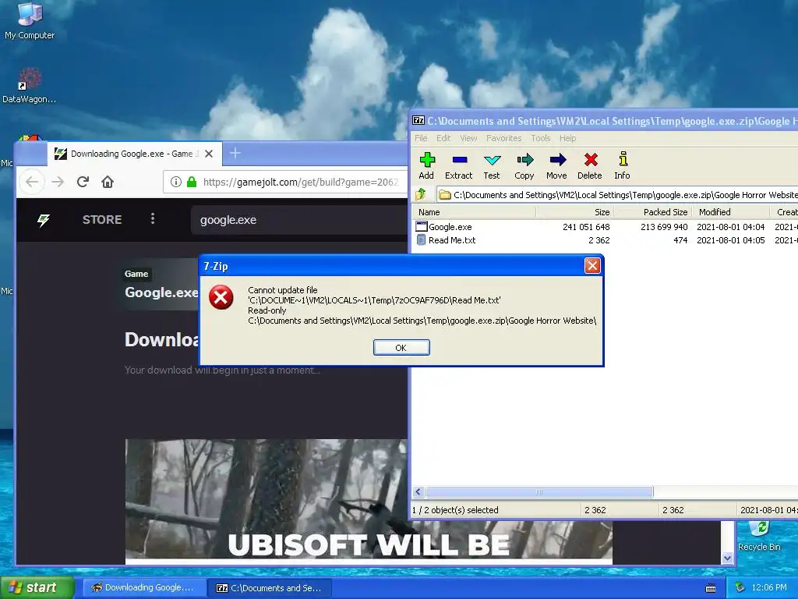Click the 7-Zip horizontal scrollbar thumb

pyautogui.click(x=539, y=491)
